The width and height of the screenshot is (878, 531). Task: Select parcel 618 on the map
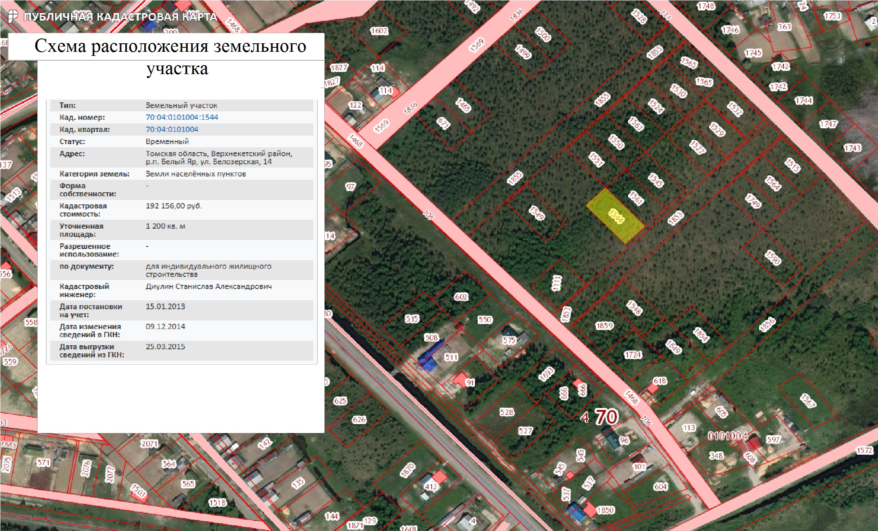(660, 381)
